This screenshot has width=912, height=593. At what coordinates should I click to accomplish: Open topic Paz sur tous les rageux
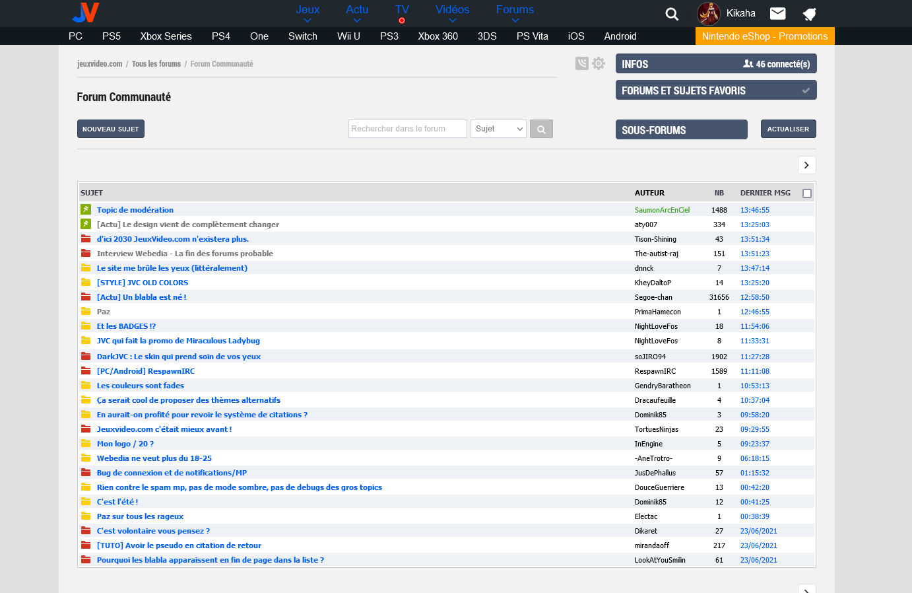click(140, 516)
